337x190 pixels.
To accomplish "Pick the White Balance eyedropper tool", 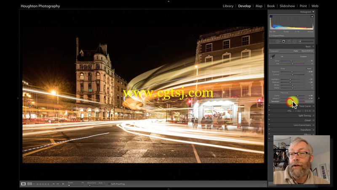I will [273, 57].
